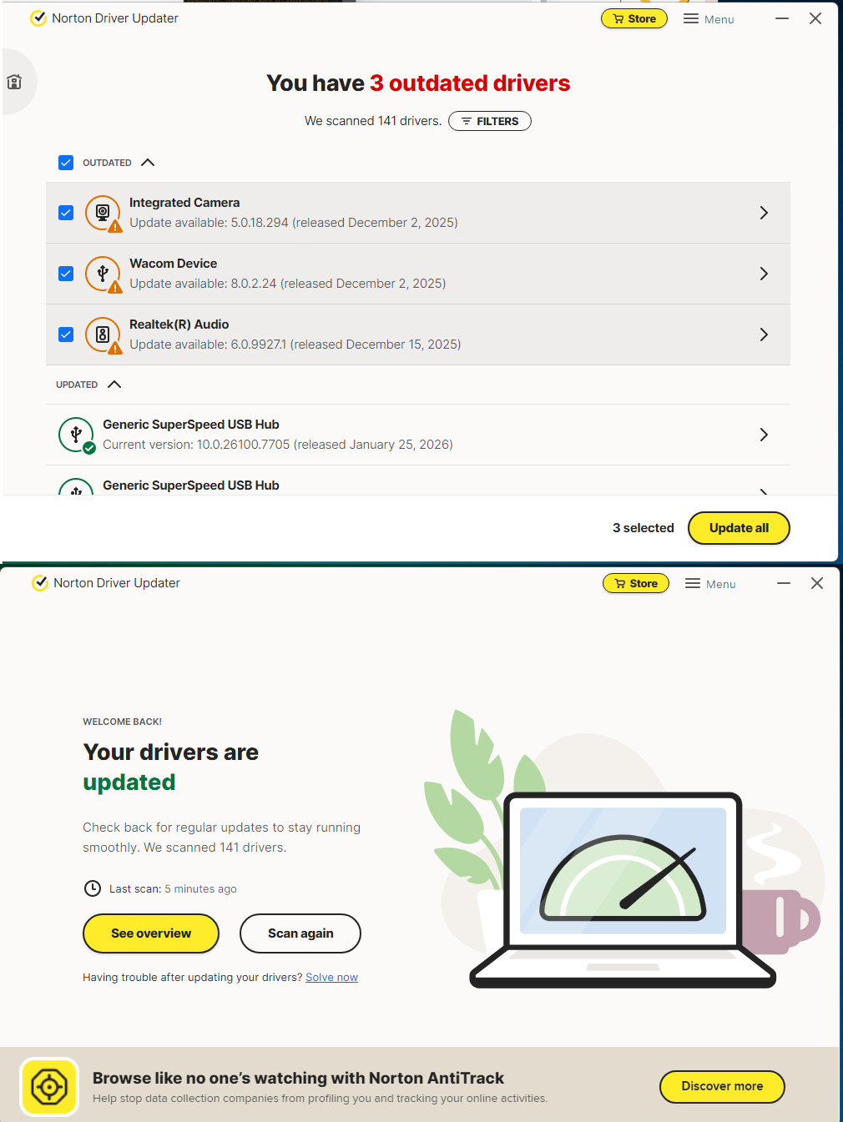Collapse the UPDATED section chevron
843x1122 pixels.
pyautogui.click(x=114, y=385)
